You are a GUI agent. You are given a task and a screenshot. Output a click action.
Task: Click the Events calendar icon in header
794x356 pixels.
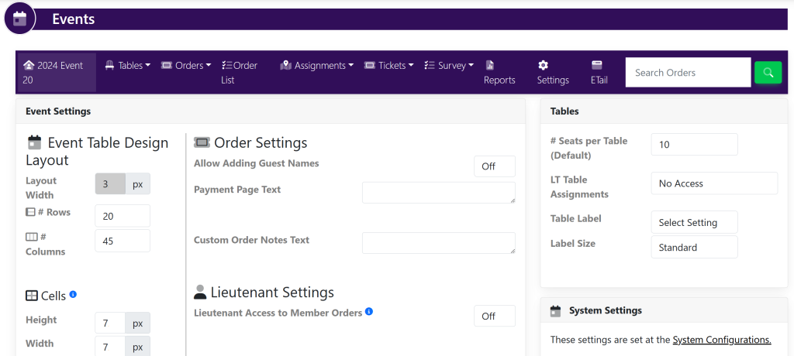click(x=19, y=19)
